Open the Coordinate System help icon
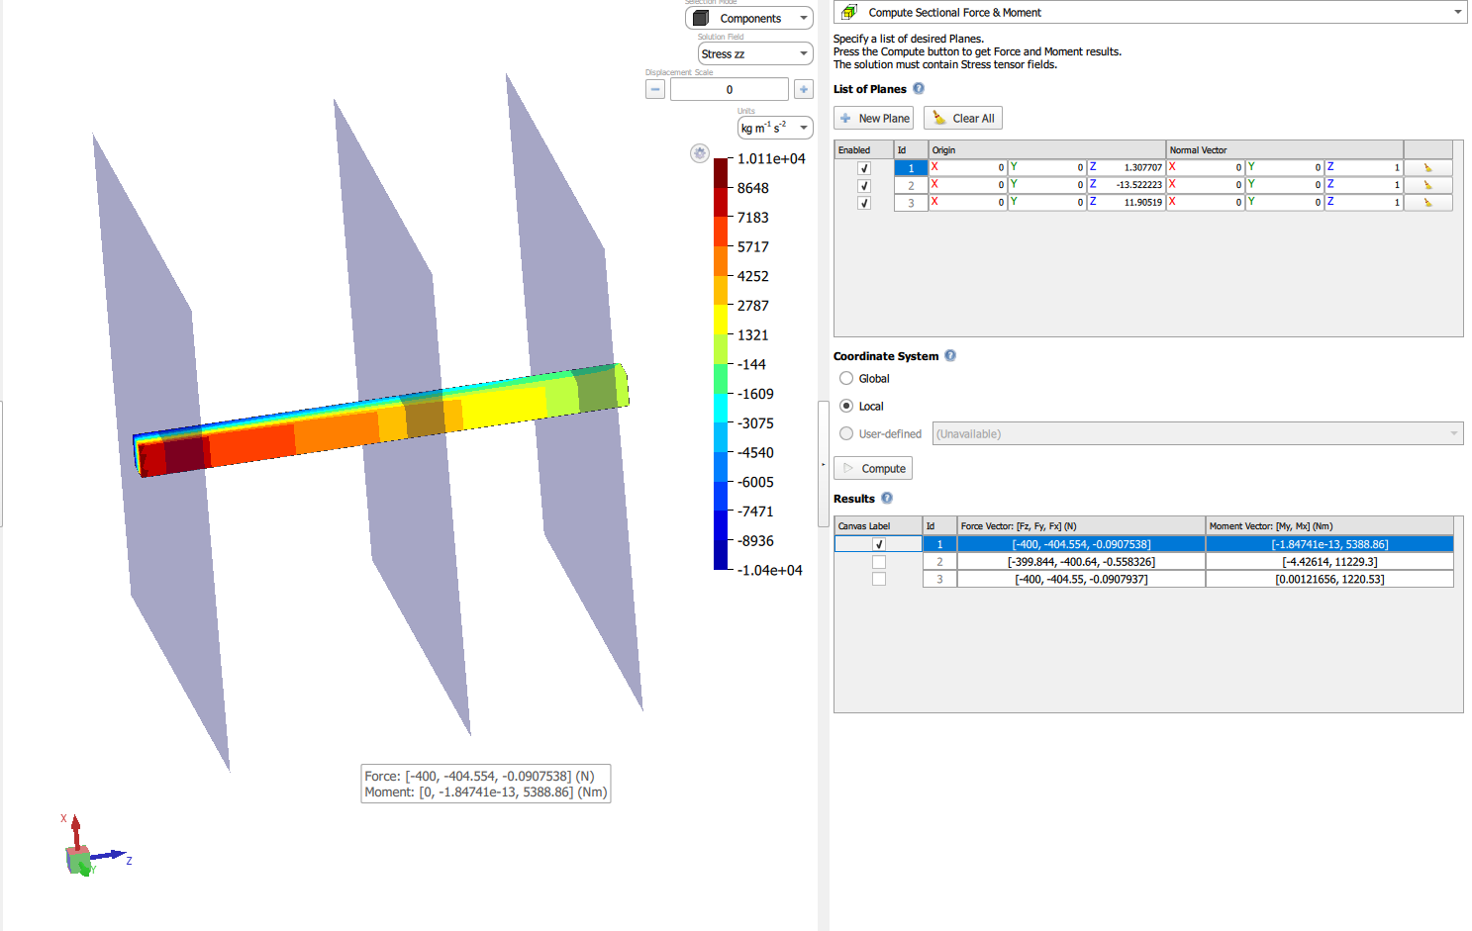Screen dimensions: 1472x931 (950, 355)
